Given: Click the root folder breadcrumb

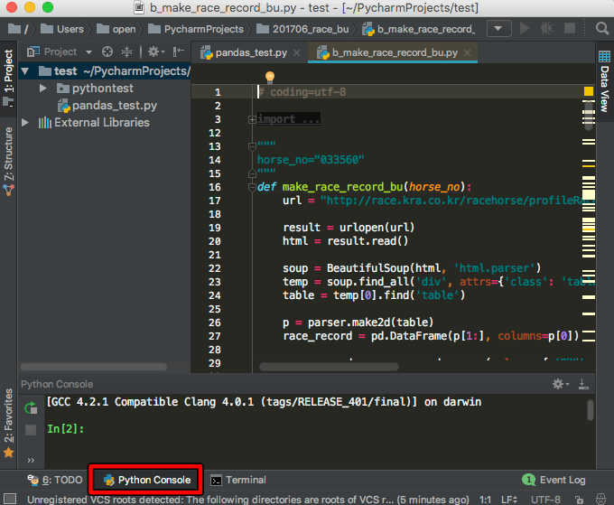Looking at the screenshot, I should pyautogui.click(x=18, y=29).
